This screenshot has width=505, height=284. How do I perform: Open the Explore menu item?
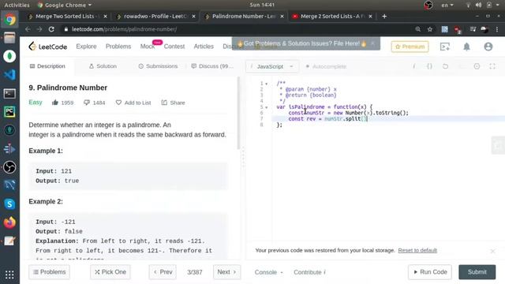coord(86,47)
